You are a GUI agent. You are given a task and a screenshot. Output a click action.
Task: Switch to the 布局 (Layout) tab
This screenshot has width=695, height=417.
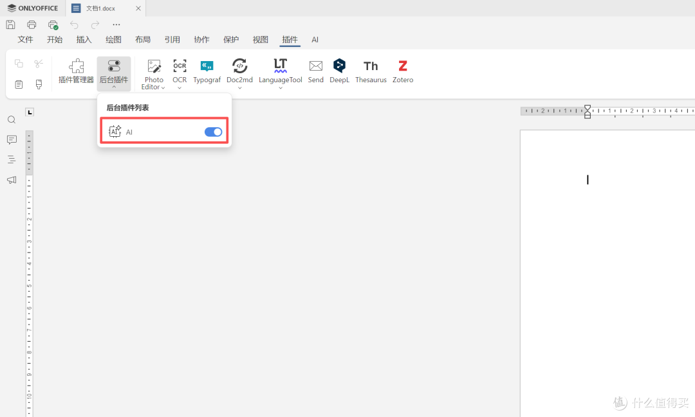143,40
